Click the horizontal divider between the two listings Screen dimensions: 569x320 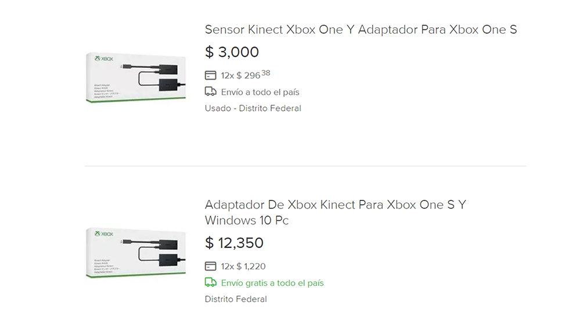click(305, 166)
